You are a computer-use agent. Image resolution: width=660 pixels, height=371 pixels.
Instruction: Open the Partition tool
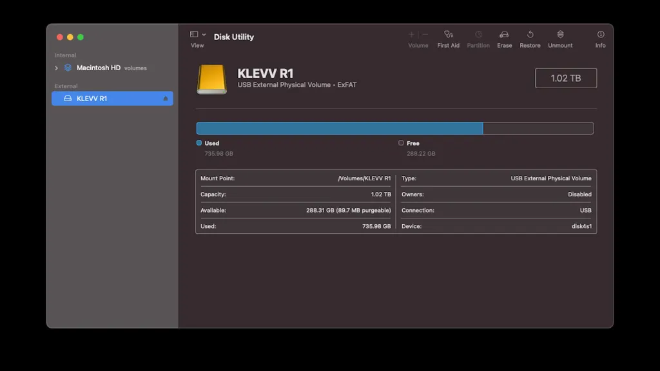point(478,39)
